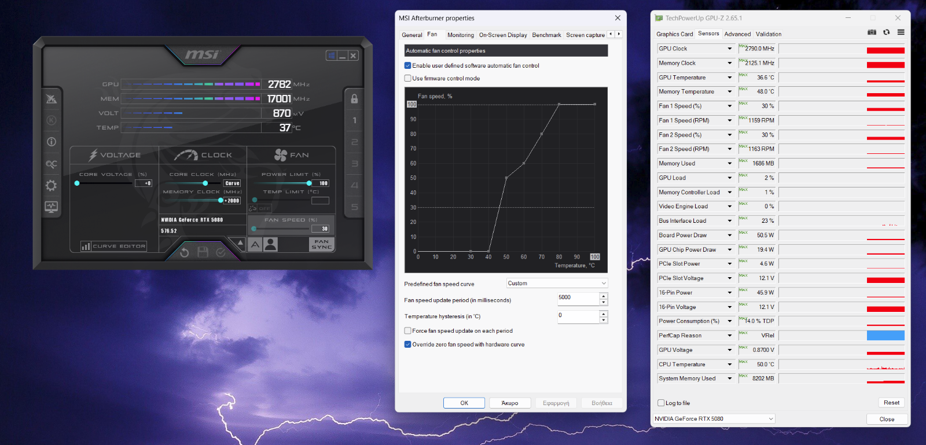
Task: Click the Curve Editor button
Action: click(x=113, y=247)
